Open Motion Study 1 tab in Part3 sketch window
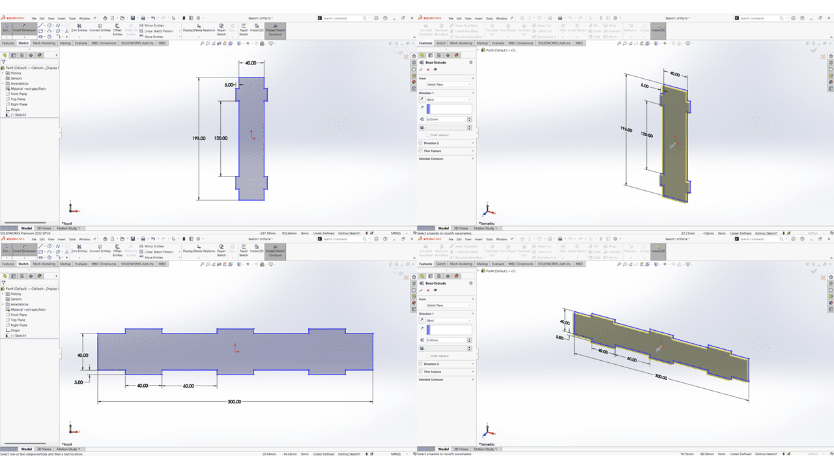Viewport: 834px width, 469px height. 68,228
